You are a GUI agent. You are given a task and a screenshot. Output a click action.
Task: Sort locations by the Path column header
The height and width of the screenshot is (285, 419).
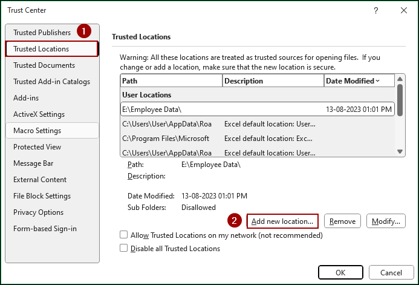[x=171, y=80]
